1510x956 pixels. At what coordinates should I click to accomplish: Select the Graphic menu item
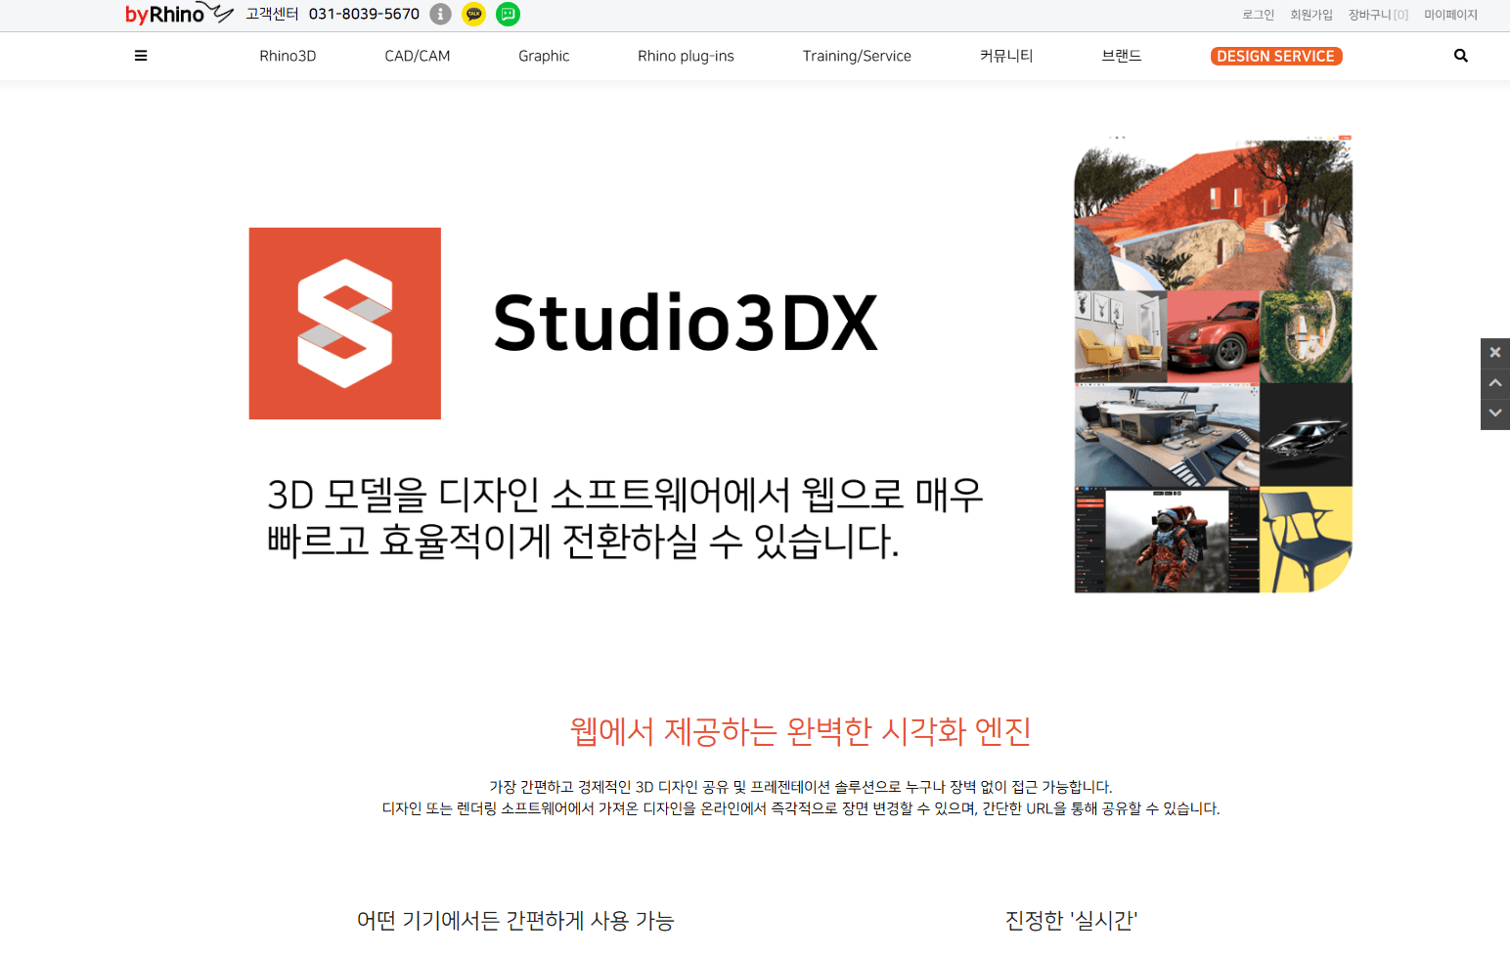click(544, 56)
